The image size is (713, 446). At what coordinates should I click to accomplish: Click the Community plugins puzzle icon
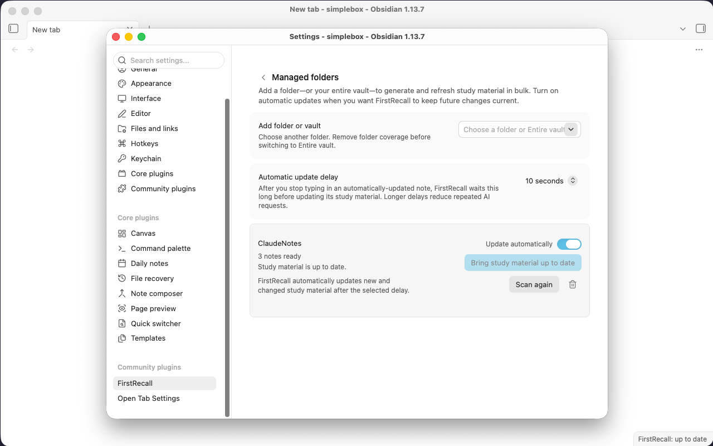122,189
